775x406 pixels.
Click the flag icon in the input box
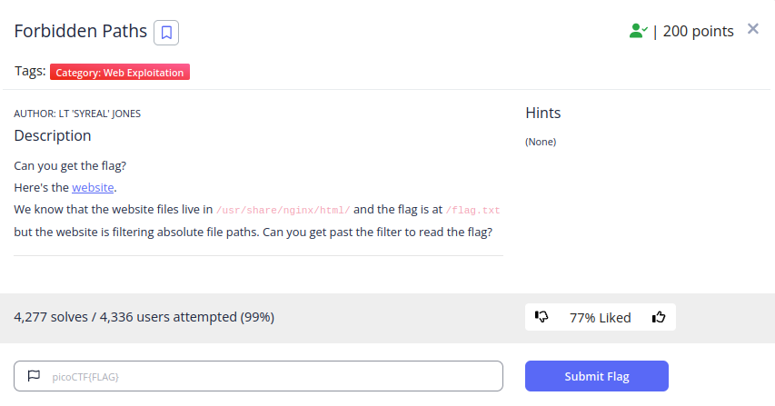34,376
